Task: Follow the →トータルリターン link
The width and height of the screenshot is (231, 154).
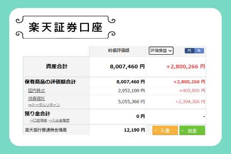Action: (x=44, y=105)
